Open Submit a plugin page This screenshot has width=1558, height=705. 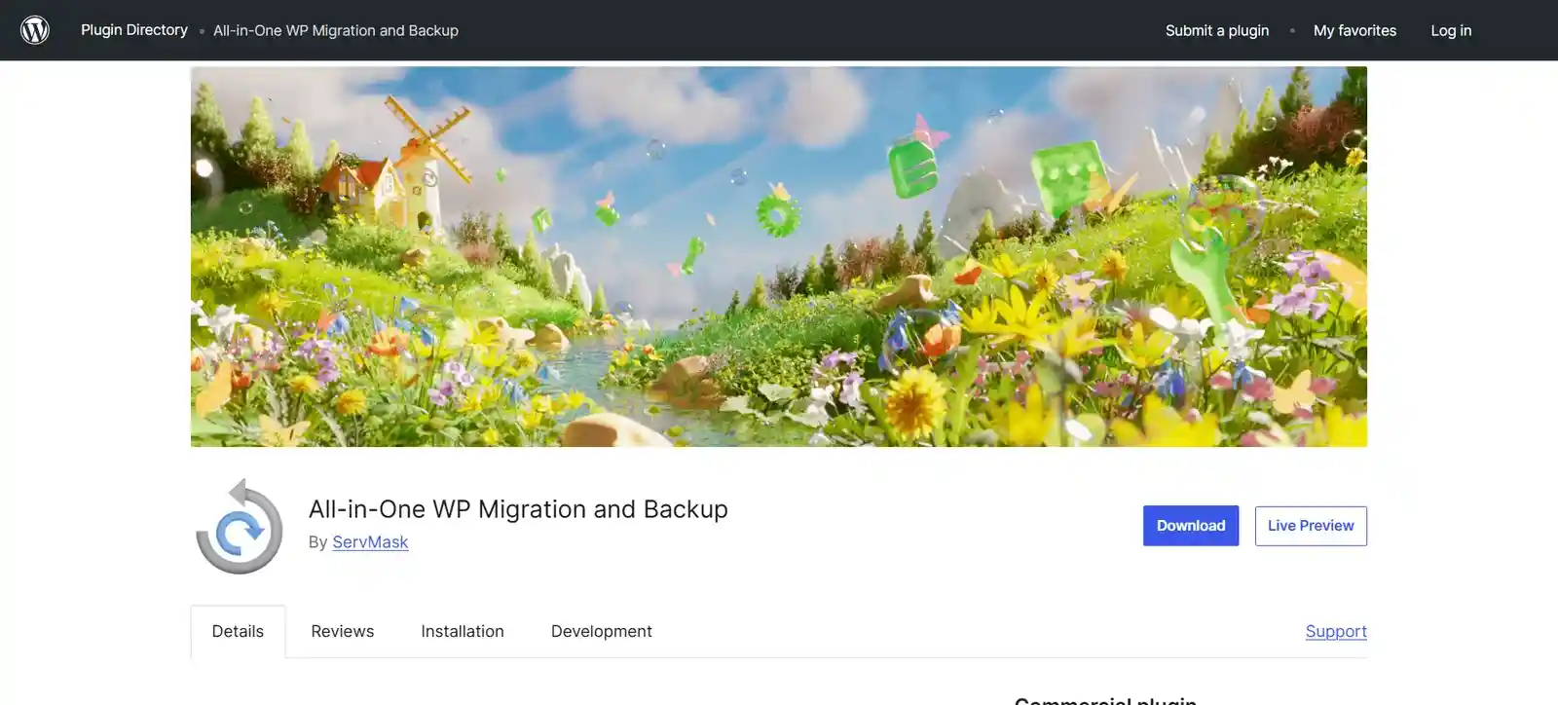coord(1217,30)
